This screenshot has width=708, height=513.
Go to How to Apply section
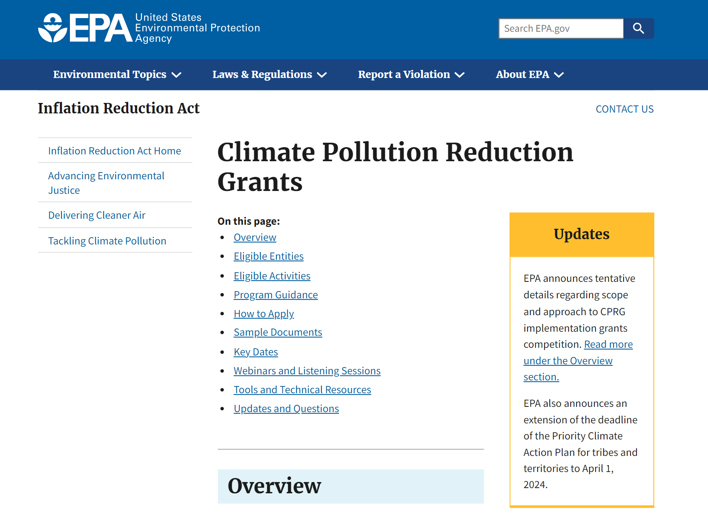tap(264, 314)
